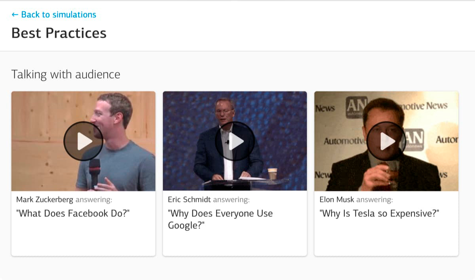Click "answering:" next to Elon Musk
The image size is (475, 280).
[x=374, y=200]
